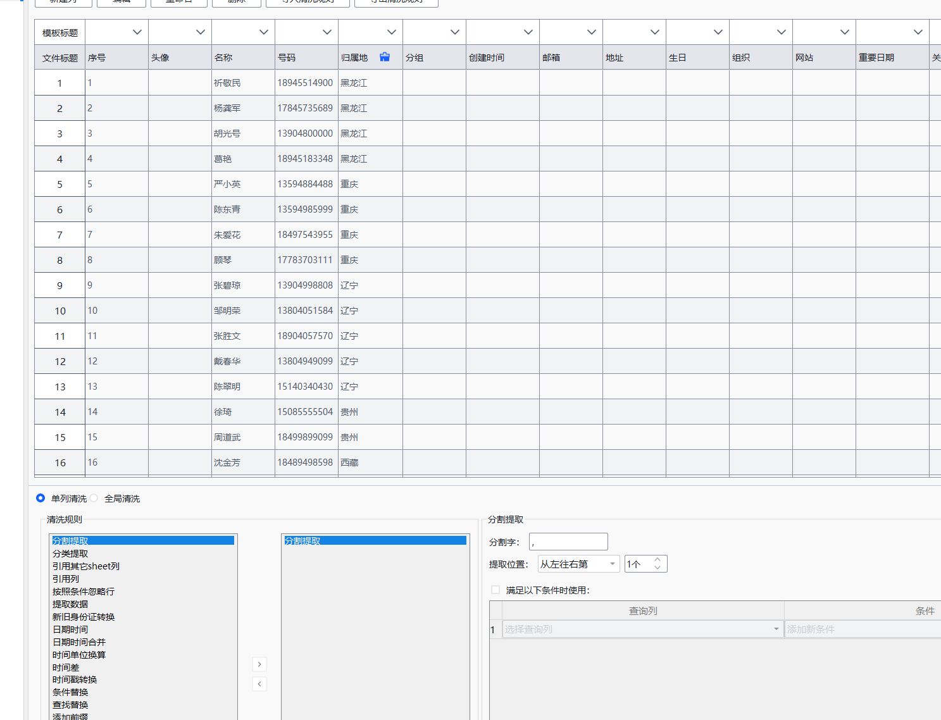This screenshot has width=941, height=720.
Task: Select 分类提取 in the cleaning rules list
Action: (x=70, y=554)
